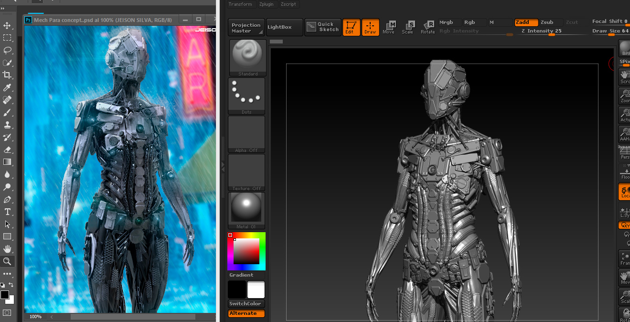Select the Path Selection arrow tool
This screenshot has height=322, width=630.
(x=7, y=224)
